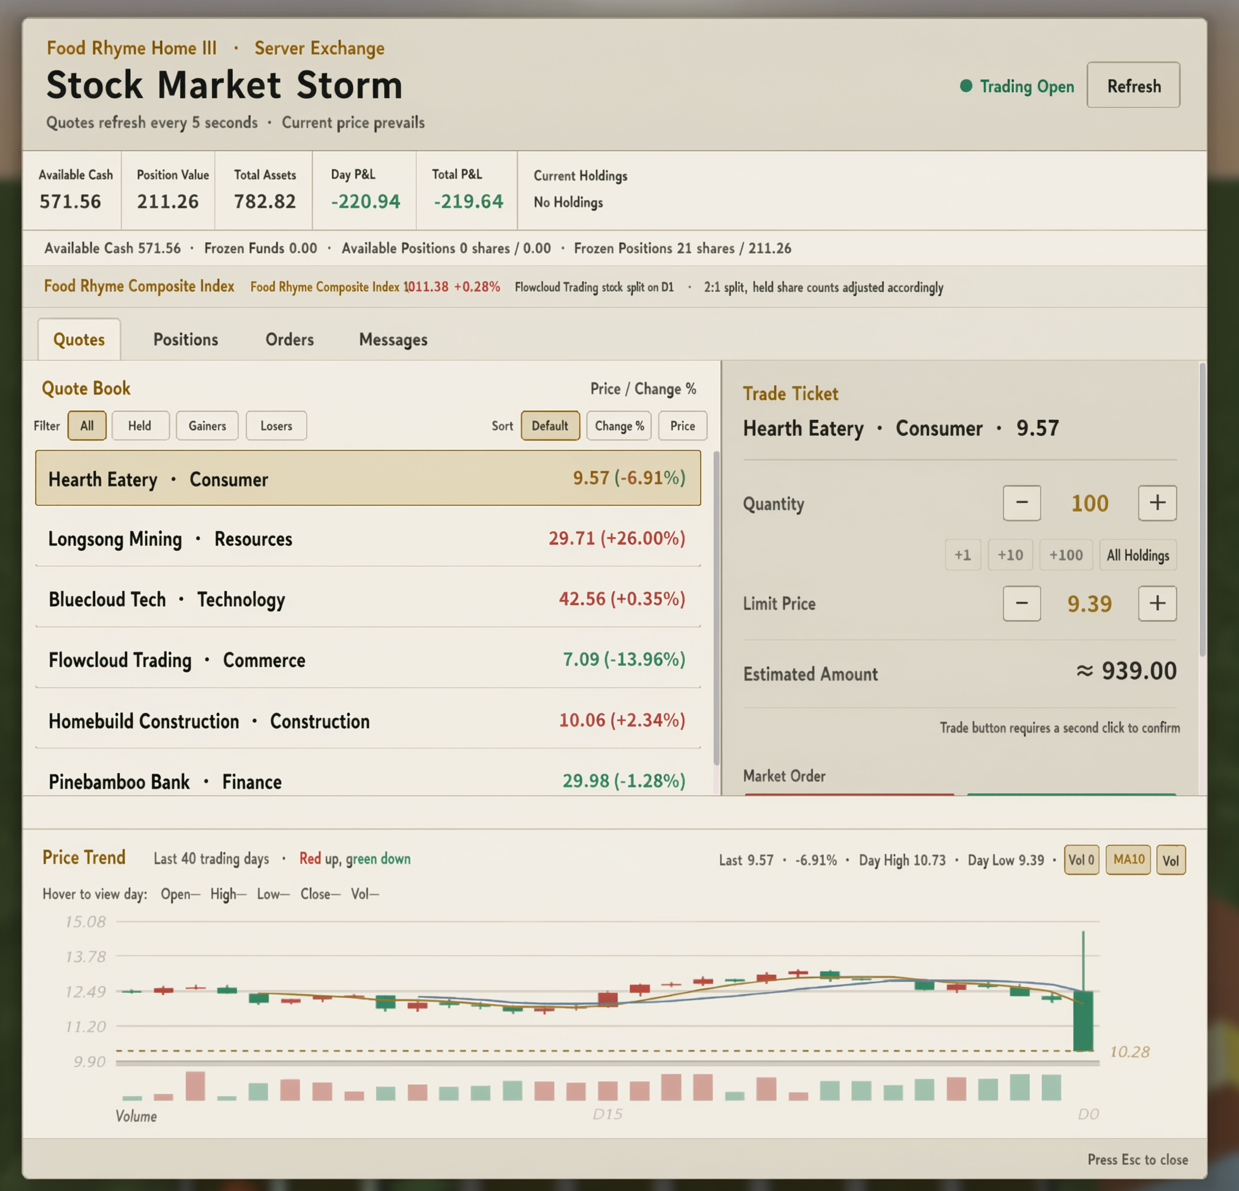Filter quotes to Held stocks
1239x1191 pixels.
coord(140,426)
